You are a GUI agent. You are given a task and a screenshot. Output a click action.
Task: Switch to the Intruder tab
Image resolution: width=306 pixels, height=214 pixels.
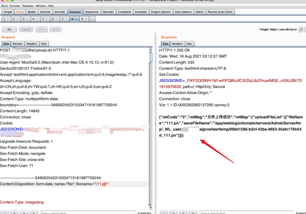(60, 12)
